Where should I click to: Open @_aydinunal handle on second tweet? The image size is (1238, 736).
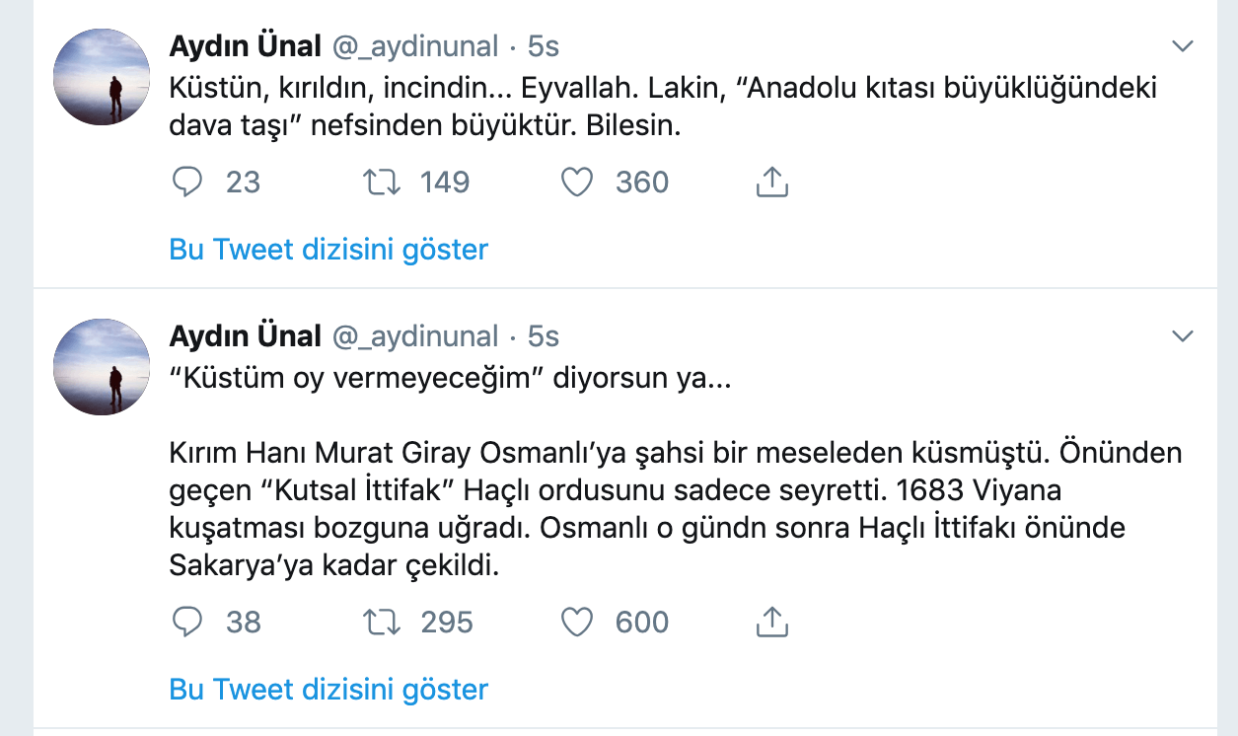coord(414,337)
